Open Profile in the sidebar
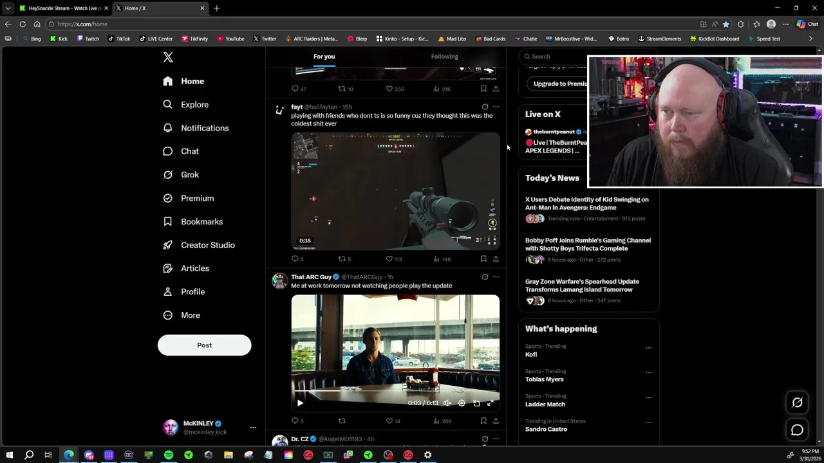The image size is (824, 463). click(x=184, y=291)
